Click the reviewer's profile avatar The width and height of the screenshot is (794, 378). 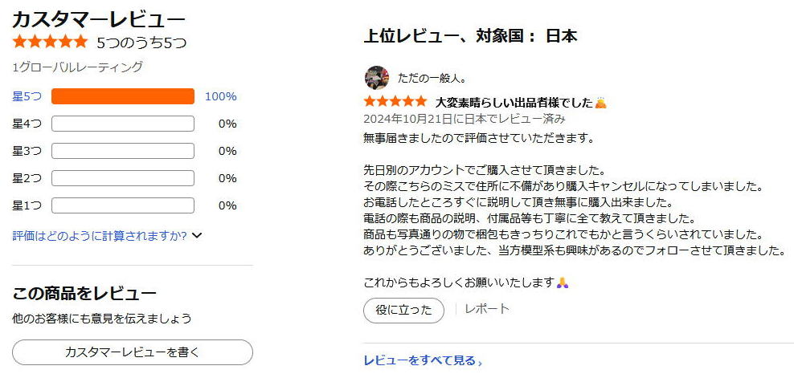click(x=377, y=78)
